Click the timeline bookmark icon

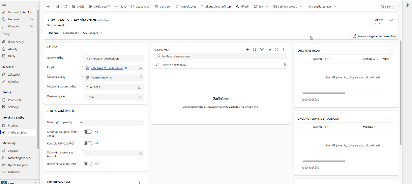(255, 50)
